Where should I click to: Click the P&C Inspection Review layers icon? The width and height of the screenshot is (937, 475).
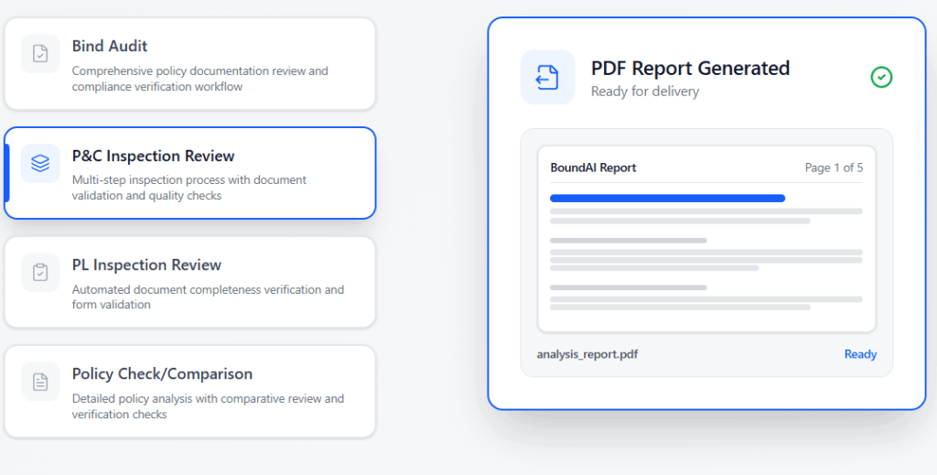click(40, 164)
